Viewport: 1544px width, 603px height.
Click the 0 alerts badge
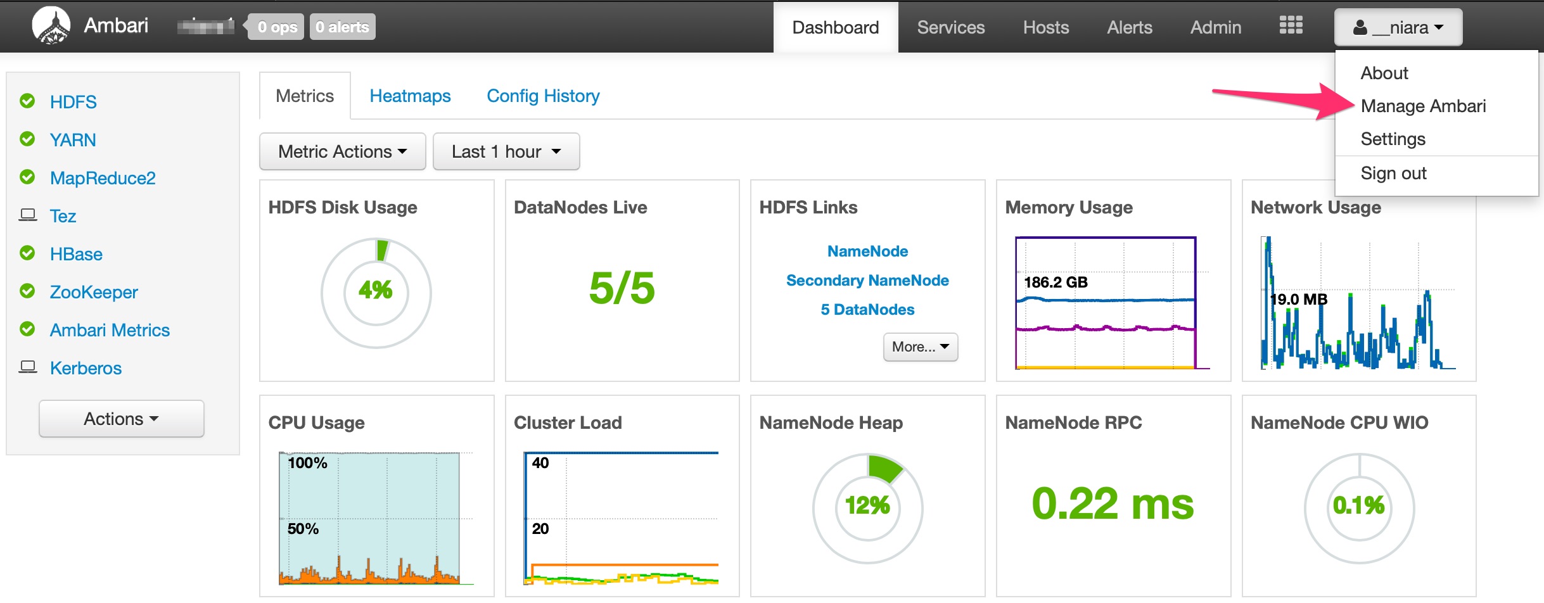342,27
